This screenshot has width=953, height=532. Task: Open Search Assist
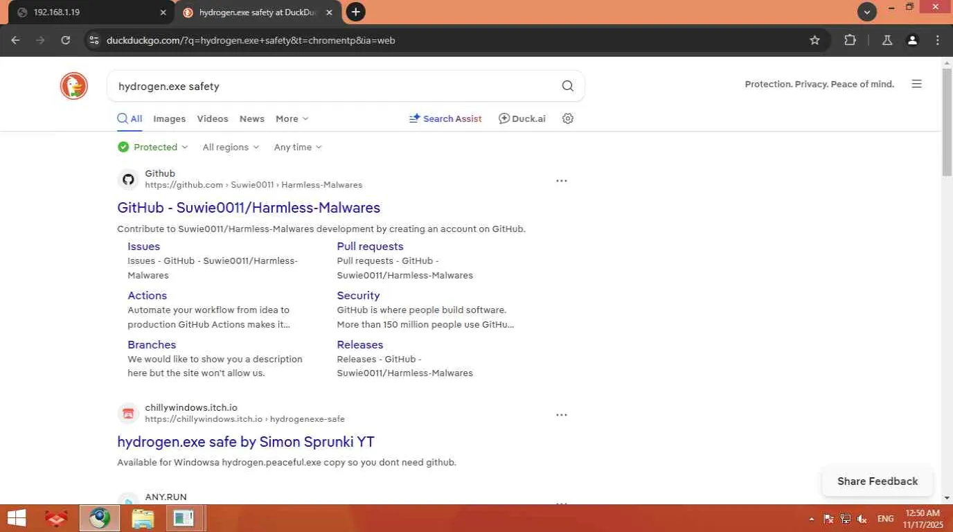445,118
